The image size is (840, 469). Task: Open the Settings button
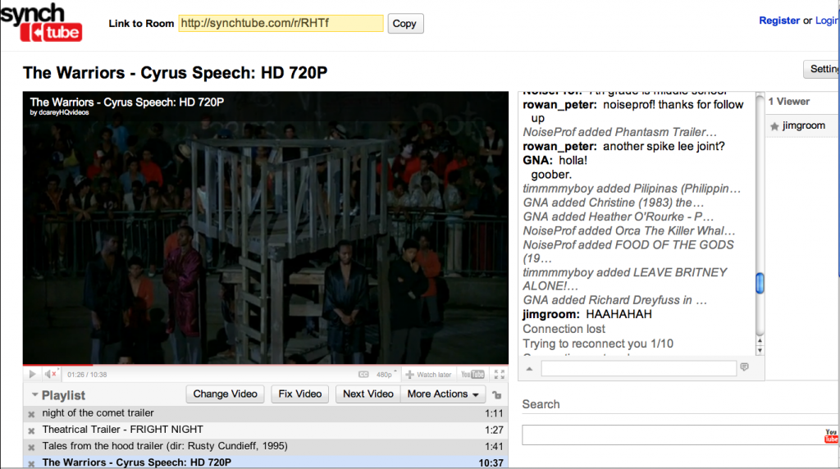click(822, 69)
